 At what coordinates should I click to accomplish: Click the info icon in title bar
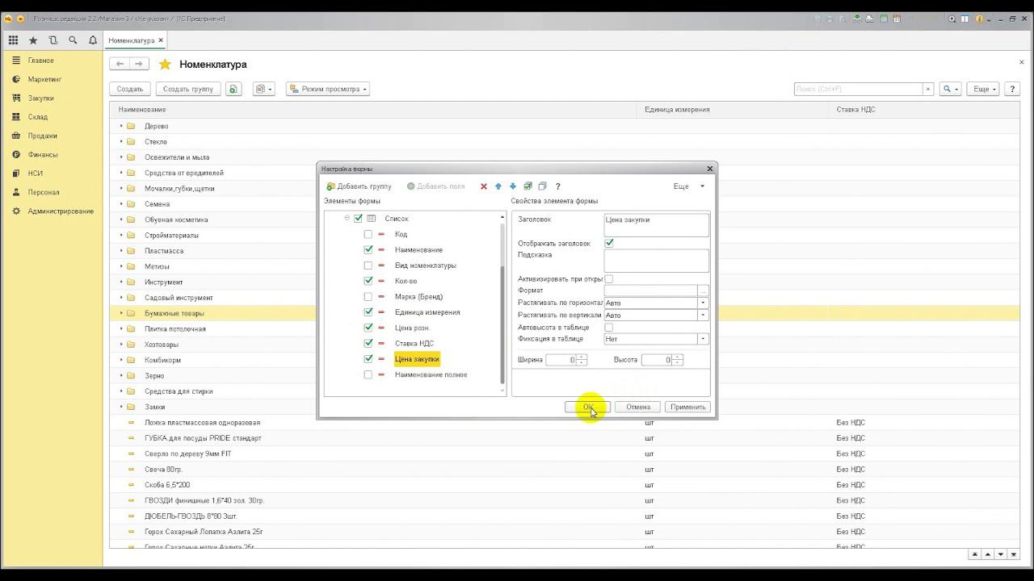tap(977, 19)
